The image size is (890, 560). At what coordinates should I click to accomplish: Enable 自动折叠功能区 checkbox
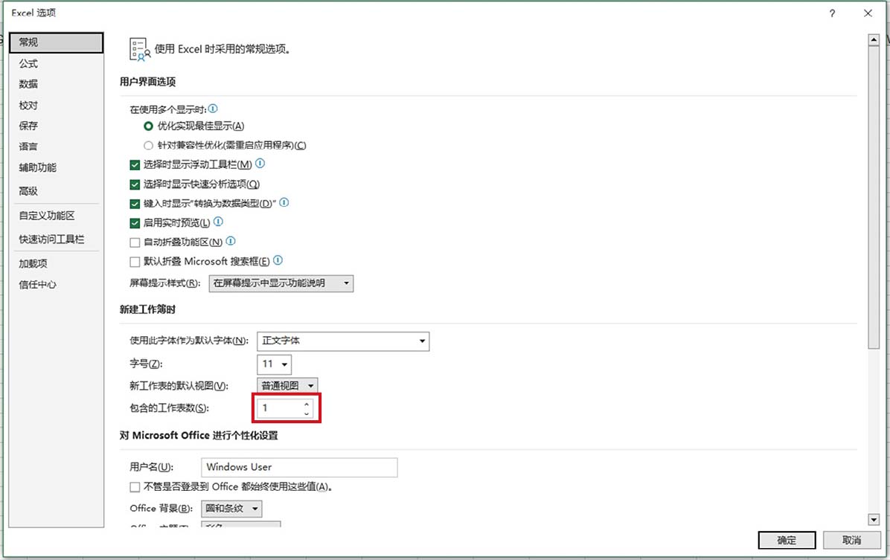tap(135, 242)
